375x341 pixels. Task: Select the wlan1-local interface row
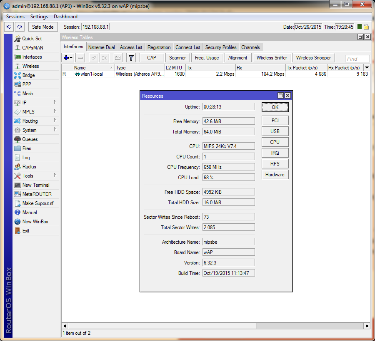click(x=91, y=74)
